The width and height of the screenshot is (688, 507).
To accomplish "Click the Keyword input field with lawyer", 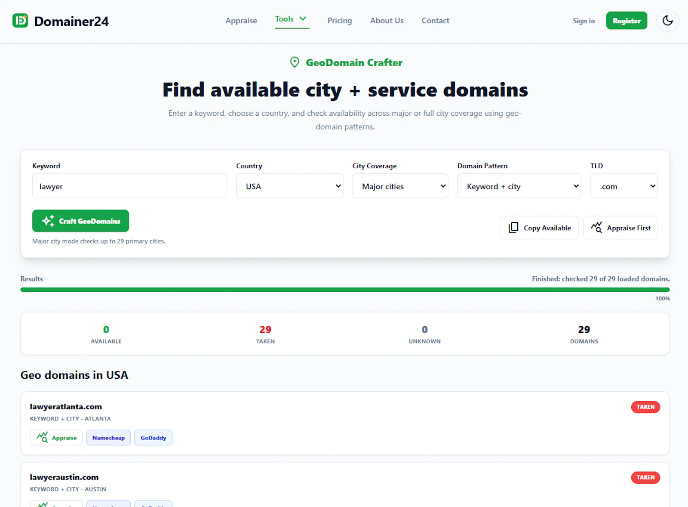I will pyautogui.click(x=129, y=186).
